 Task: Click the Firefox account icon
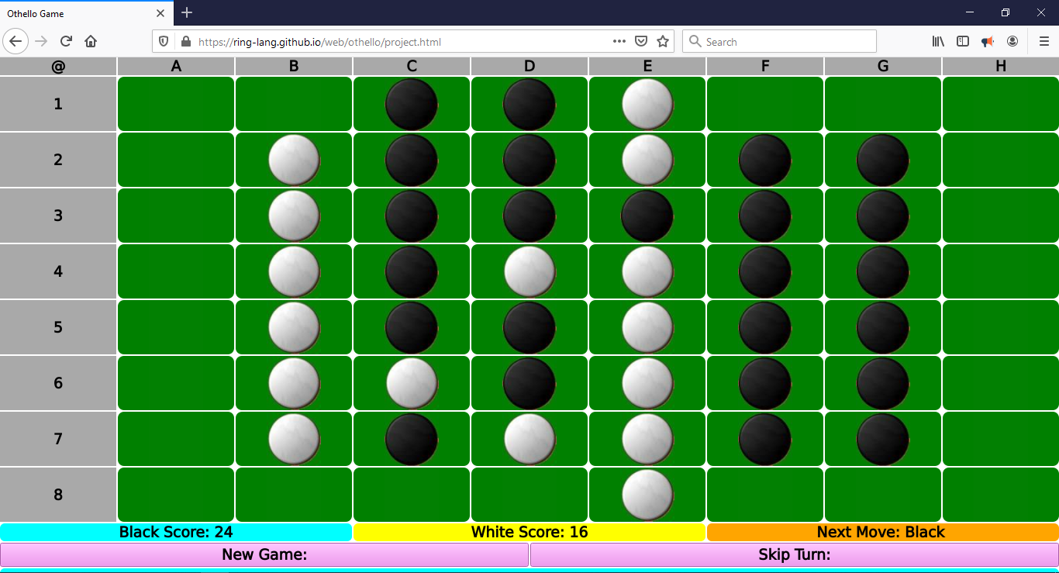pos(1012,41)
